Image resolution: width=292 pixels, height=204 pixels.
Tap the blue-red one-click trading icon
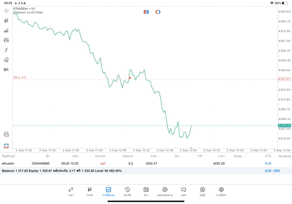146,12
